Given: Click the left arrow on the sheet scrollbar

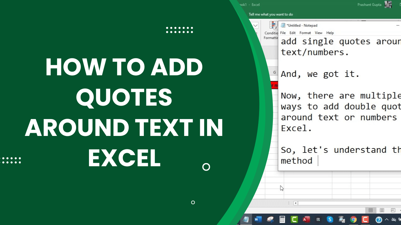Looking at the screenshot, I should click(295, 203).
